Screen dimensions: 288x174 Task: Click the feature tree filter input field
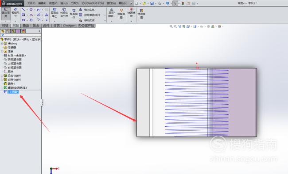pos(20,35)
